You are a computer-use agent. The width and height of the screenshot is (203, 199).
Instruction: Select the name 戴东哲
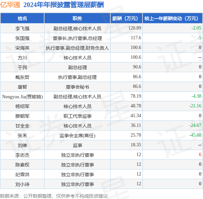click(x=22, y=77)
